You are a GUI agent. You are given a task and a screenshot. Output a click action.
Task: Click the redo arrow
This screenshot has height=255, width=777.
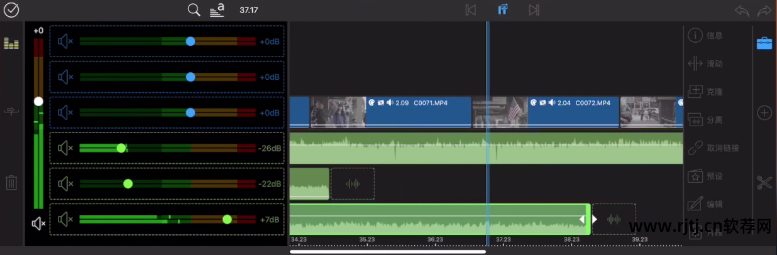tap(764, 11)
